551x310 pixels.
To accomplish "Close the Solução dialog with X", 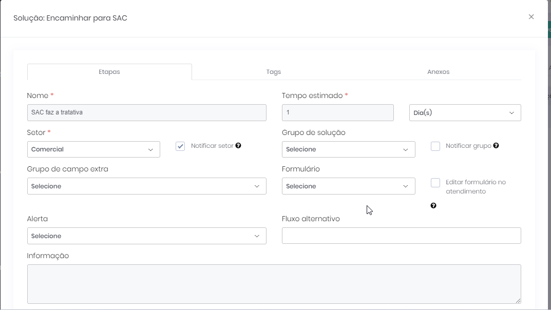I will (x=531, y=17).
